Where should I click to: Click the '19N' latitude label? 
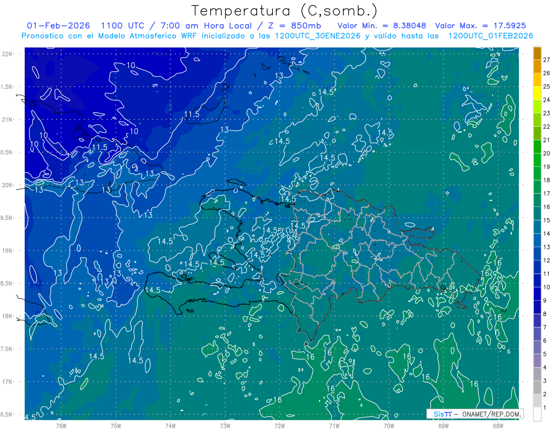tap(7, 251)
